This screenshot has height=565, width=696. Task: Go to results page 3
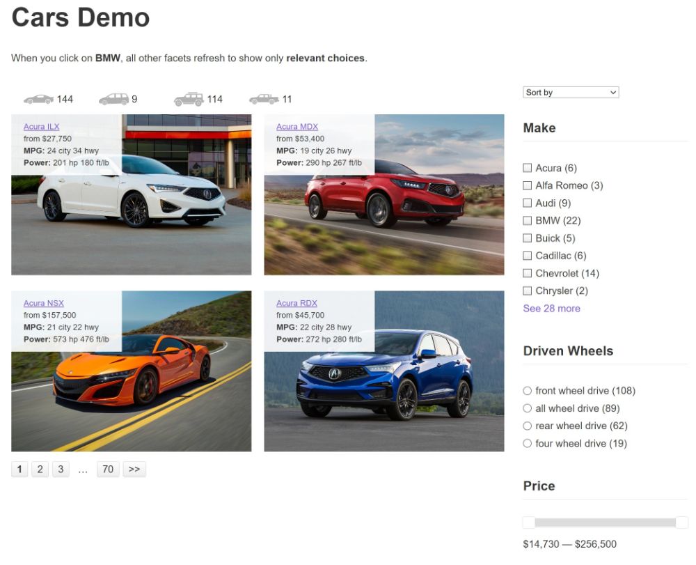coord(61,469)
